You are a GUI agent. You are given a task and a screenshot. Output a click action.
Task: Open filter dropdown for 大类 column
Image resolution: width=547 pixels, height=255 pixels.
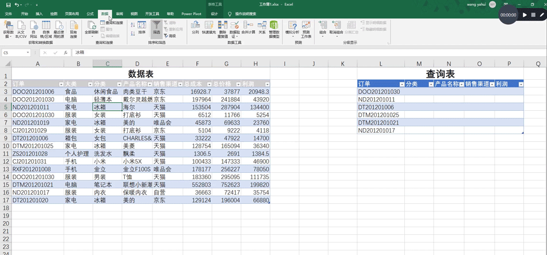pyautogui.click(x=90, y=84)
